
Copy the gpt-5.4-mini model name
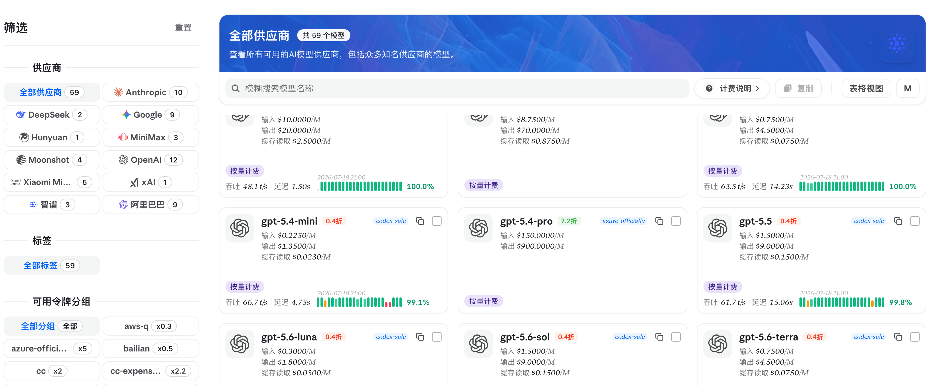(x=420, y=221)
